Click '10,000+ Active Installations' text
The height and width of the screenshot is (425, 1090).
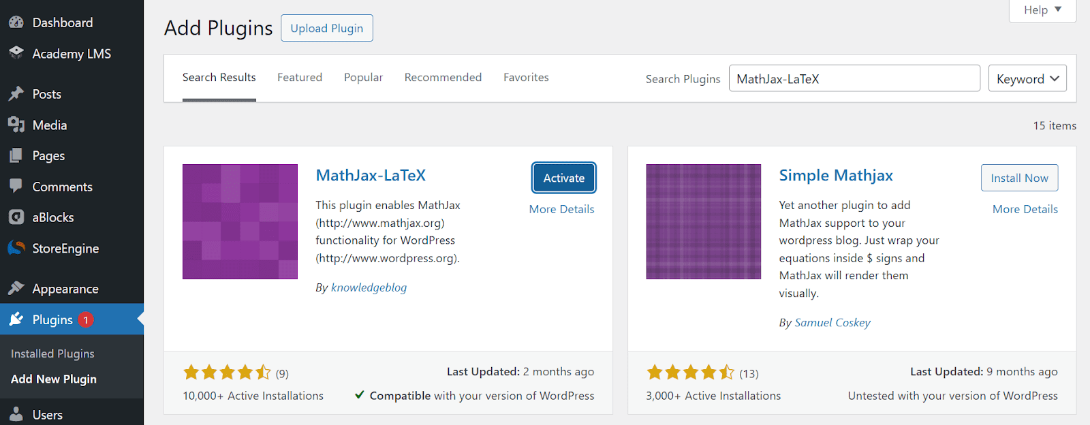click(x=253, y=396)
